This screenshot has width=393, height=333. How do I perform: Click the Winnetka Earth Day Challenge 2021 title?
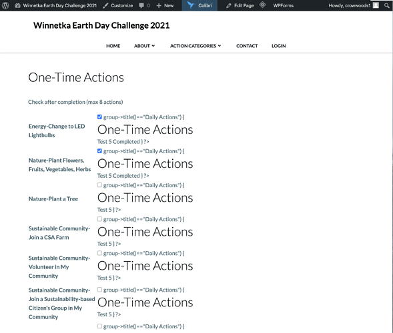(101, 25)
